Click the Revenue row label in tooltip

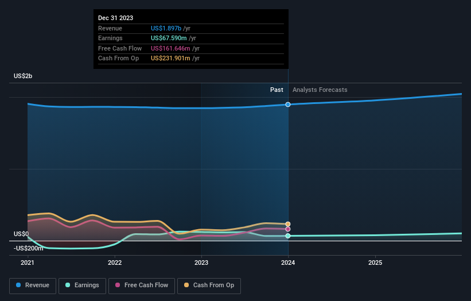[110, 28]
